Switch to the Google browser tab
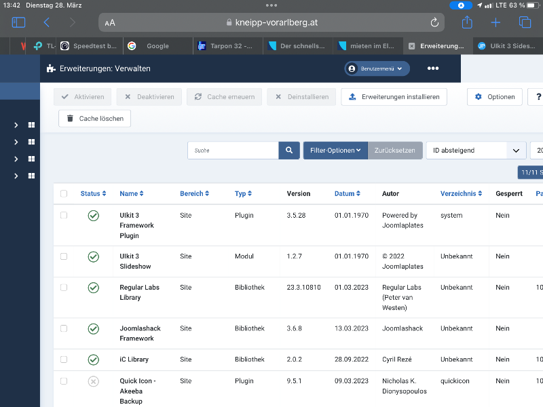 (x=158, y=46)
